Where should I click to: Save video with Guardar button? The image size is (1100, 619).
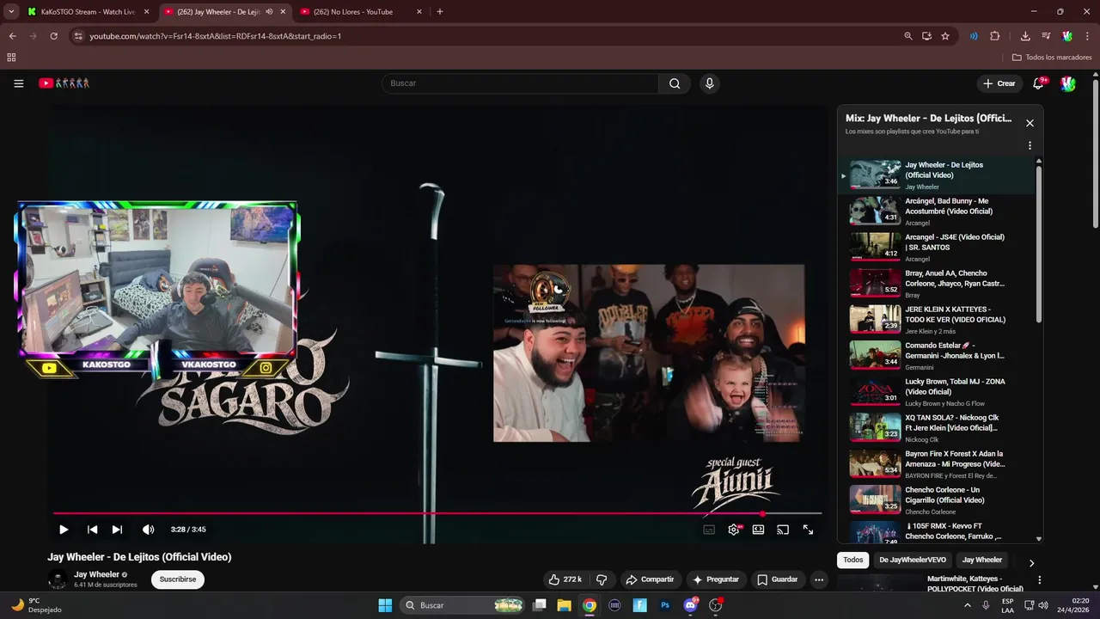coord(777,579)
